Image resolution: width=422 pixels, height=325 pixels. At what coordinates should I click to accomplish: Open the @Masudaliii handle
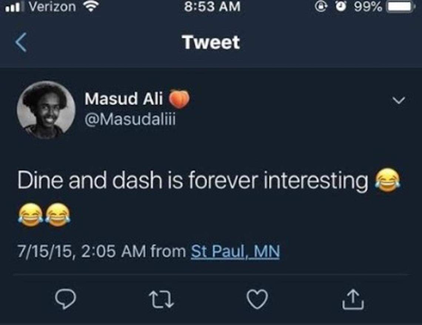[x=130, y=120]
